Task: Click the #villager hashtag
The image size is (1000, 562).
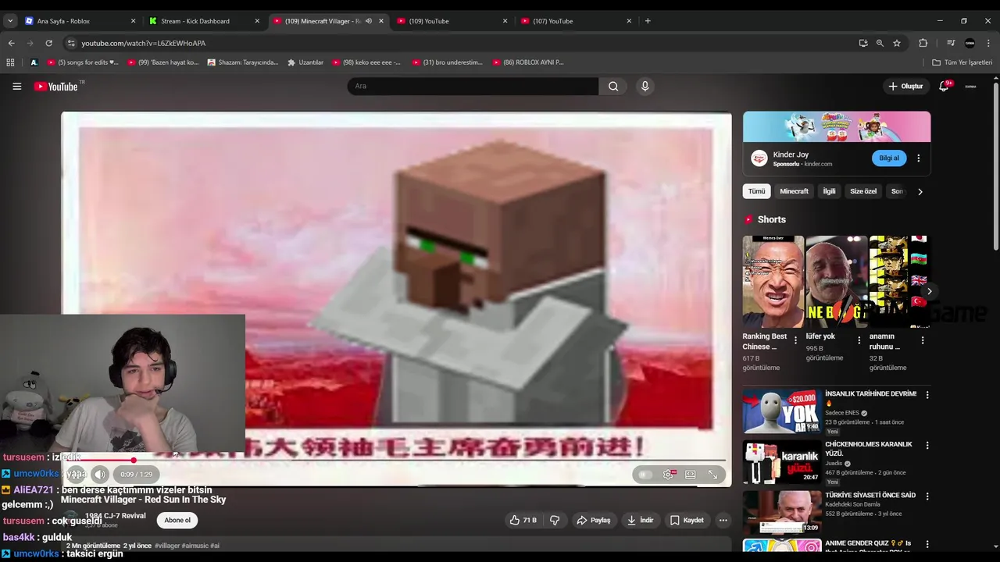Action: [x=167, y=546]
